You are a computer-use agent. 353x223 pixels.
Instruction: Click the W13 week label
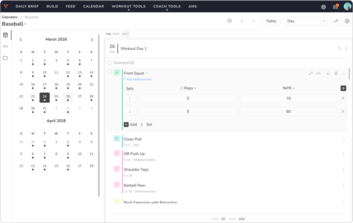tap(125, 34)
